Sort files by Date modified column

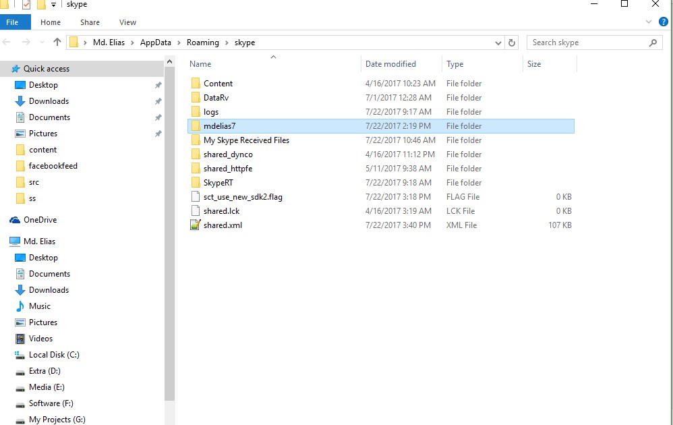(390, 64)
